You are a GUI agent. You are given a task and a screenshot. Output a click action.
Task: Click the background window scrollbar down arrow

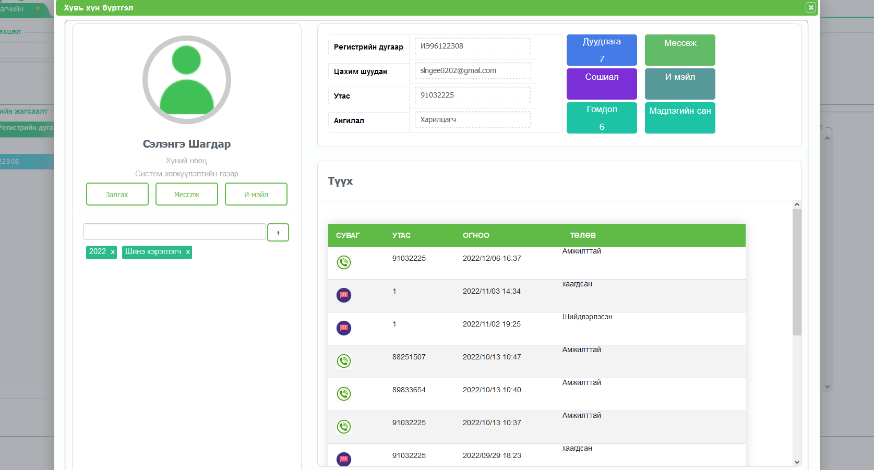(827, 387)
